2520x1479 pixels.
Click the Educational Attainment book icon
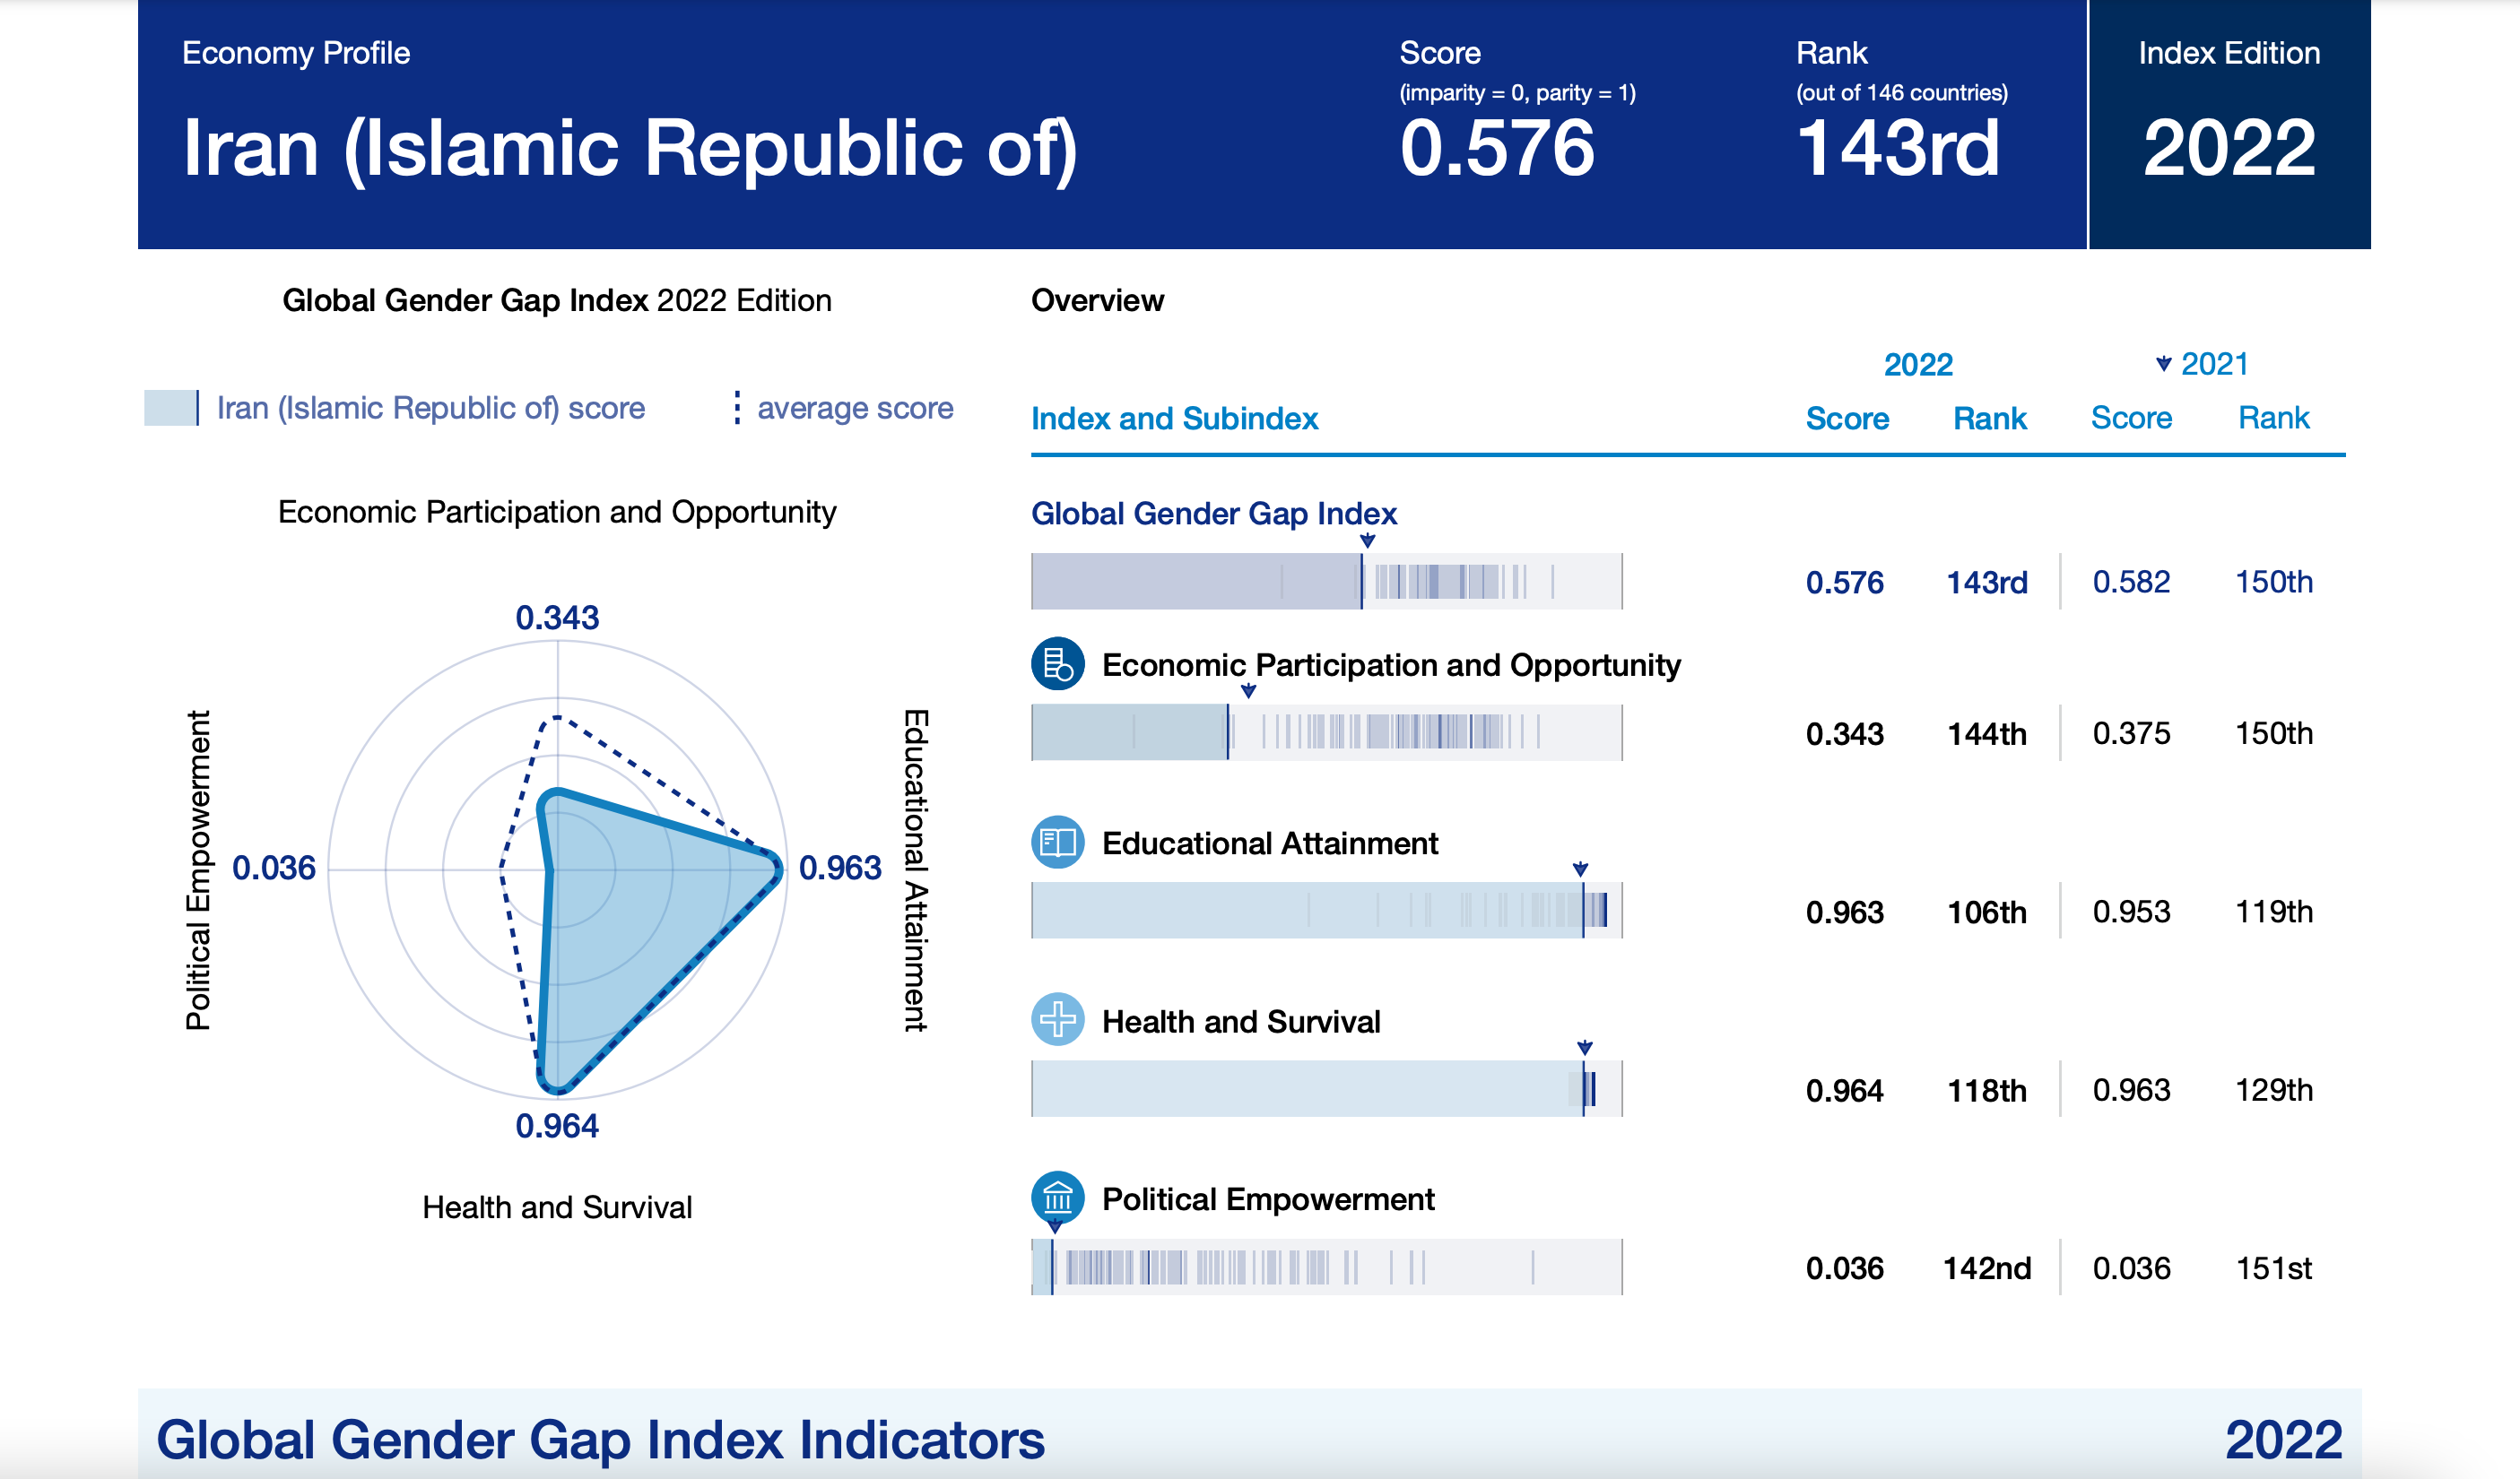click(x=1057, y=843)
